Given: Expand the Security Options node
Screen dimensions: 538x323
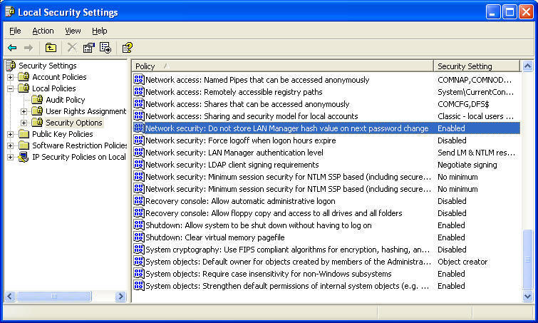Looking at the screenshot, I should click(x=24, y=123).
